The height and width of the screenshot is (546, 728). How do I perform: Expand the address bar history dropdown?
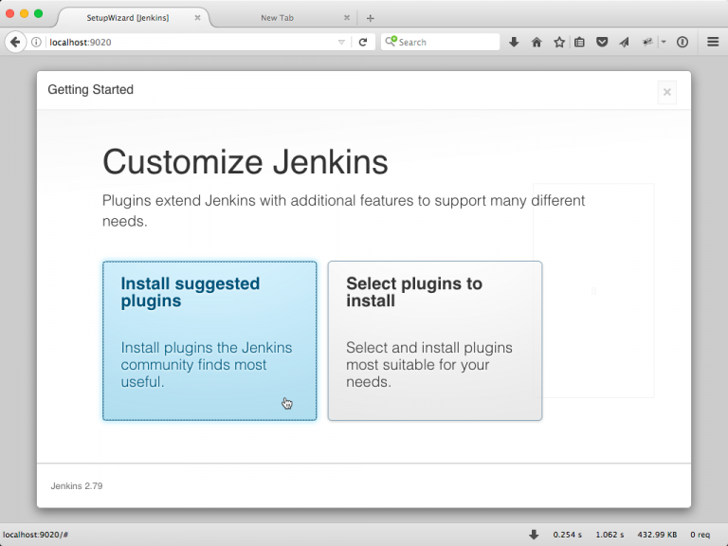(x=342, y=42)
